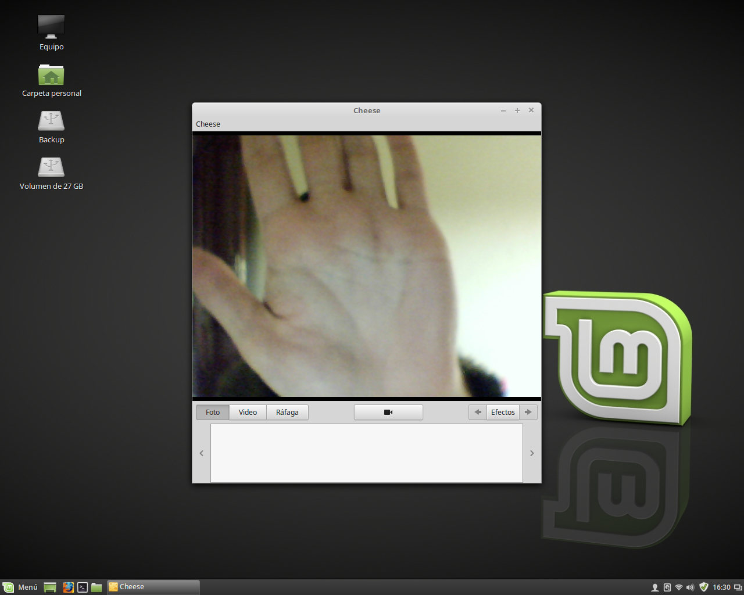744x595 pixels.
Task: Click the Cheese taskbar window button
Action: 153,587
